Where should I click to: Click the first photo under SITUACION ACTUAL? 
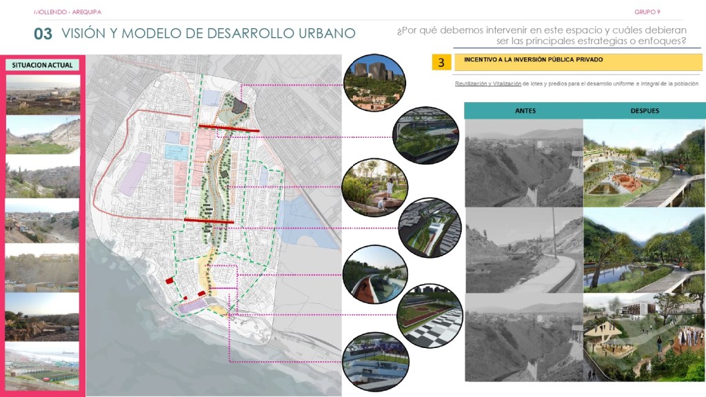point(43,94)
